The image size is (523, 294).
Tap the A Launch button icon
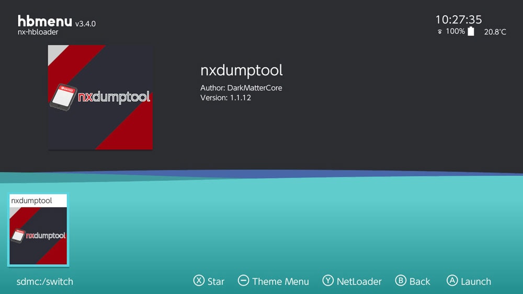point(452,280)
